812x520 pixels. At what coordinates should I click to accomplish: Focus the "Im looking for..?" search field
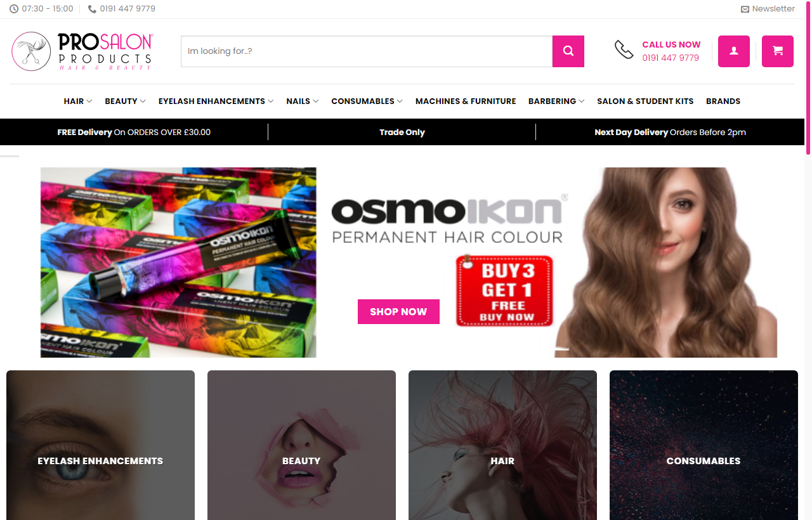[x=367, y=51]
